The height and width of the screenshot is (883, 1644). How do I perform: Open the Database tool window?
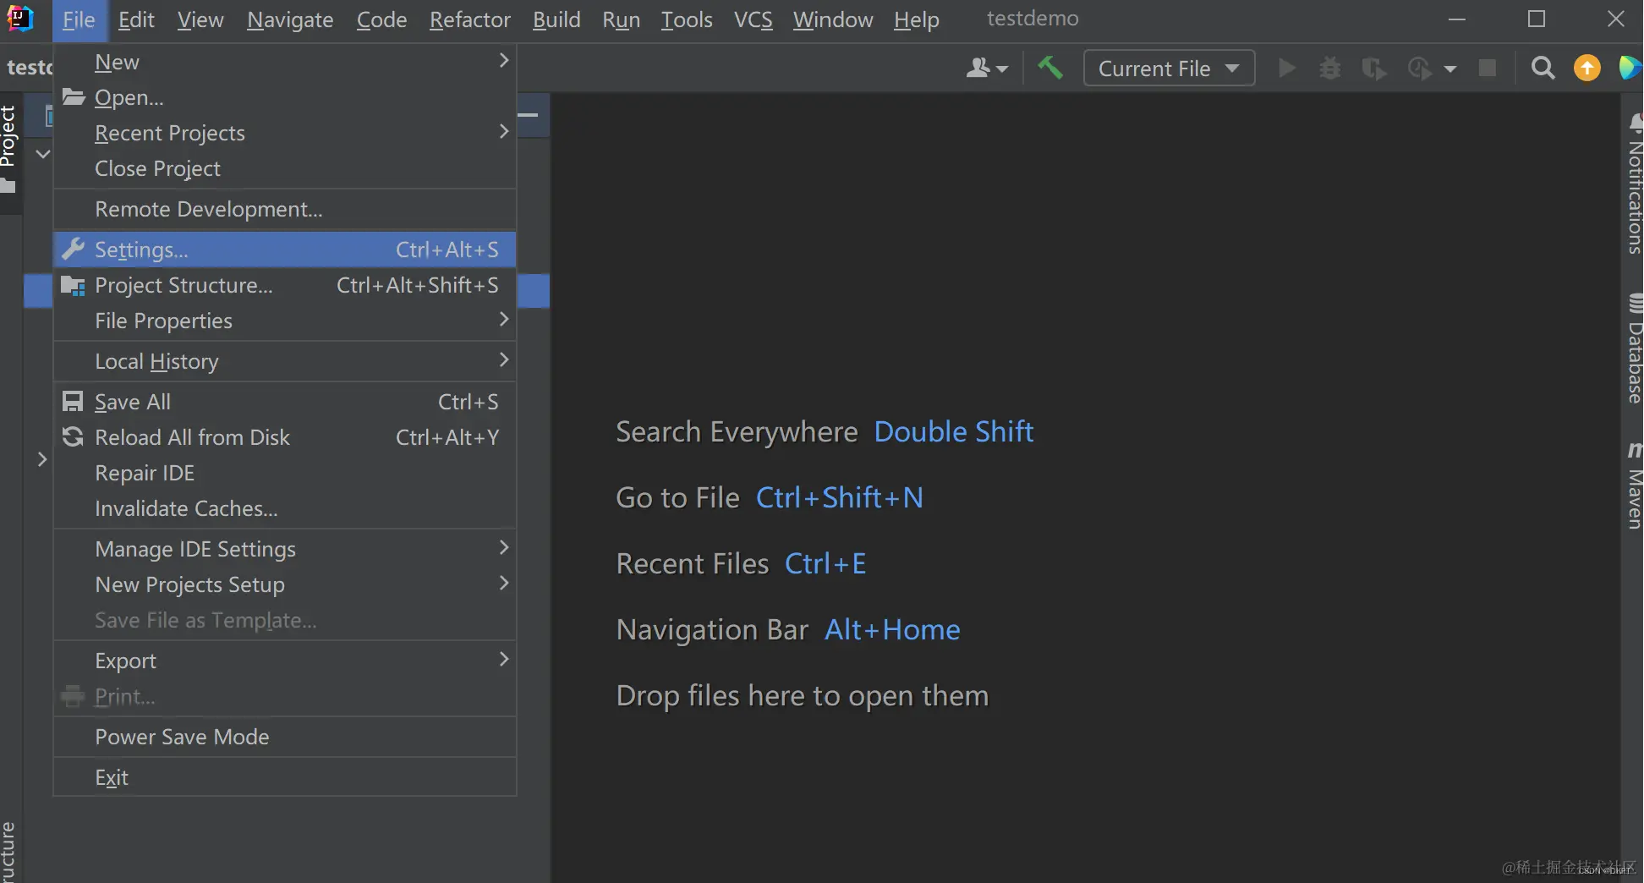pyautogui.click(x=1635, y=348)
